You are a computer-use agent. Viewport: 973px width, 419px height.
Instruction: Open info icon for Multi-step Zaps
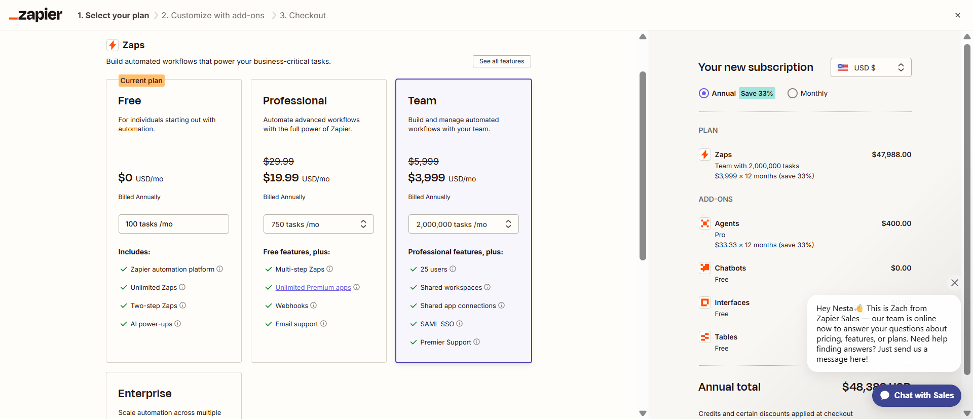[x=330, y=269]
